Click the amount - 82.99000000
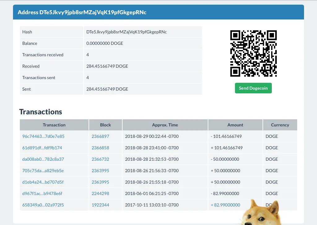Image resolution: width=317 pixels, height=225 pixels. coord(225,193)
